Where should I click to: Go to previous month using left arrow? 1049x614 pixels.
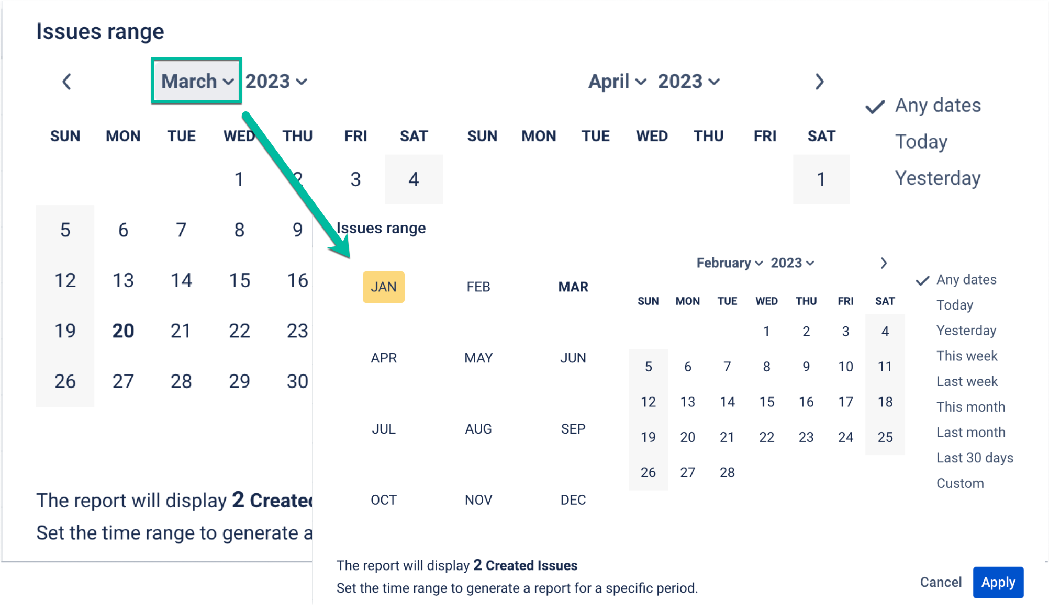pyautogui.click(x=66, y=82)
